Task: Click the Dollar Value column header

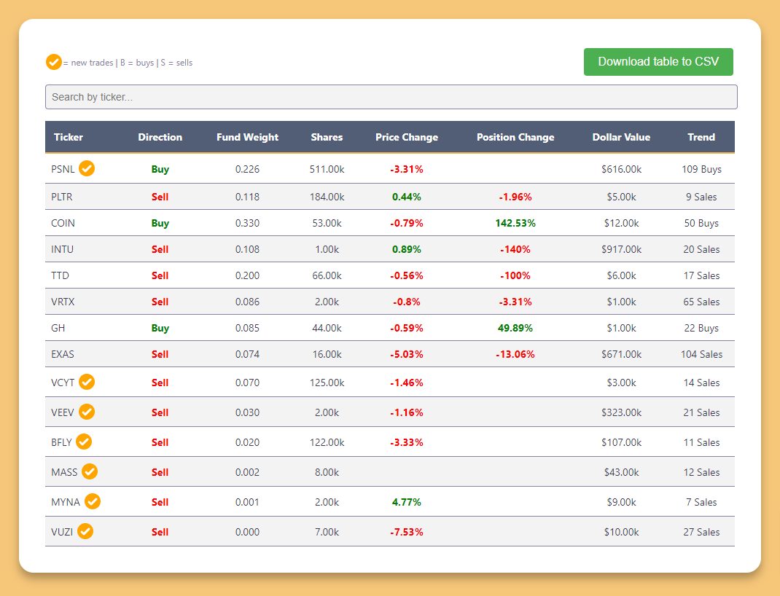Action: [621, 137]
